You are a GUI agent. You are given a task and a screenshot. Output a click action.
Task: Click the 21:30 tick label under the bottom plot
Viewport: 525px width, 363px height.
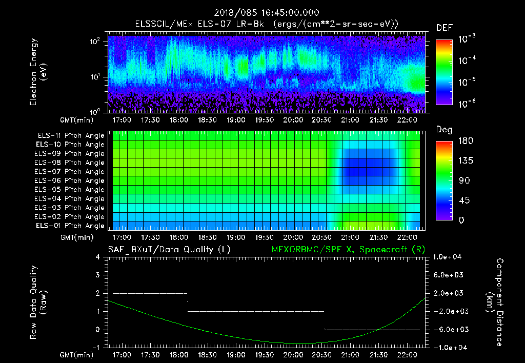(379, 355)
